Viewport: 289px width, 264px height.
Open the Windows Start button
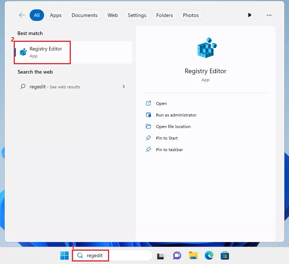tap(65, 256)
